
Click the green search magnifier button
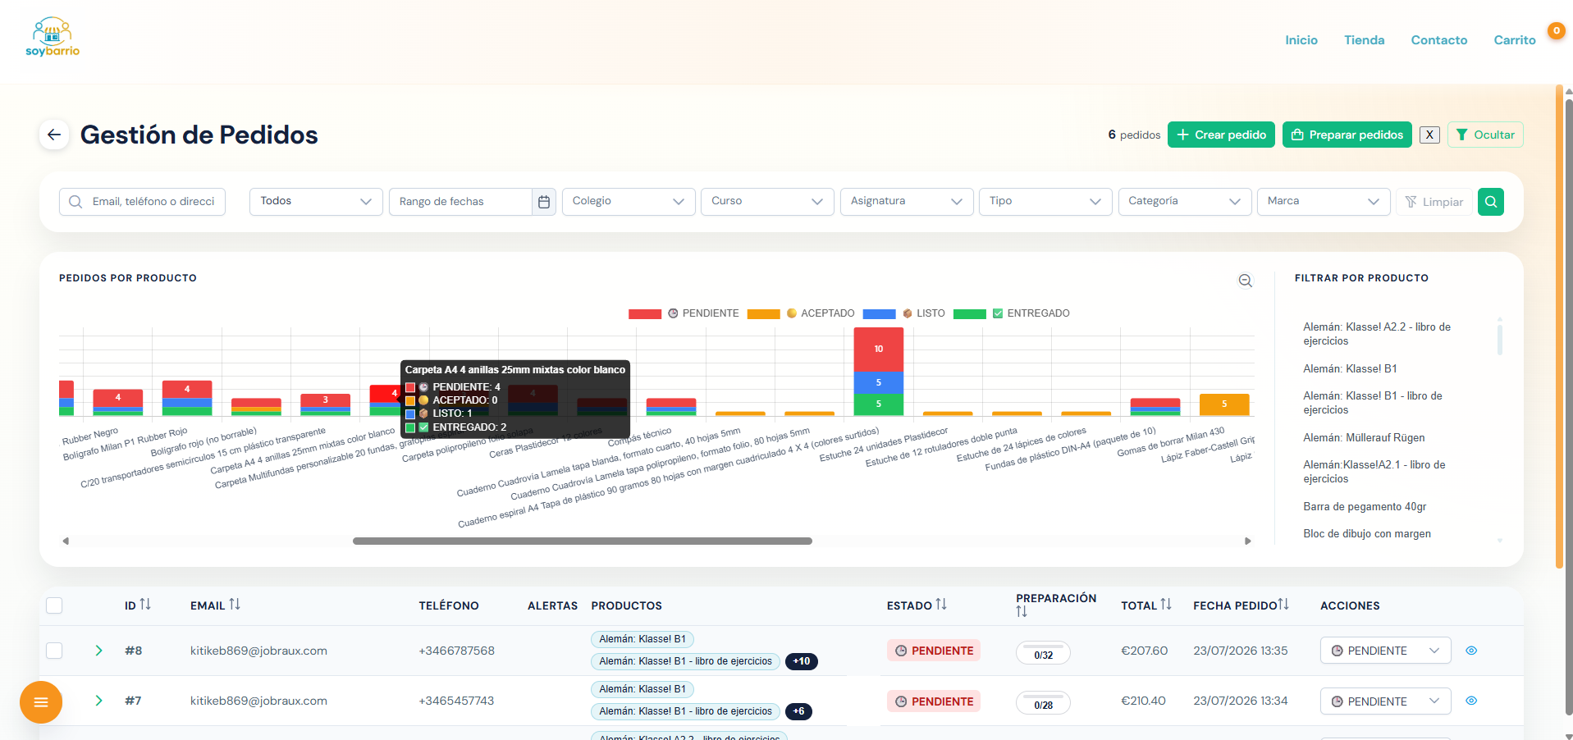pos(1490,202)
